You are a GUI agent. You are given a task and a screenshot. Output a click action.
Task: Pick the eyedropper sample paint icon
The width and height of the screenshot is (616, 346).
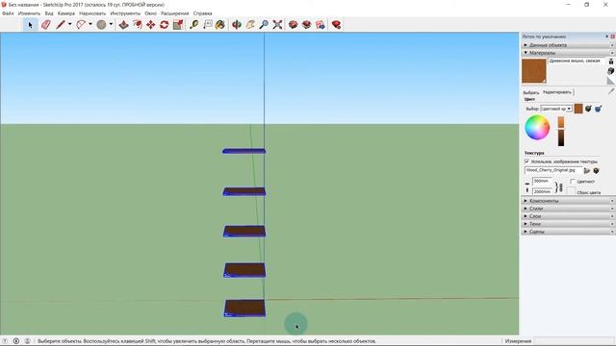click(x=611, y=91)
